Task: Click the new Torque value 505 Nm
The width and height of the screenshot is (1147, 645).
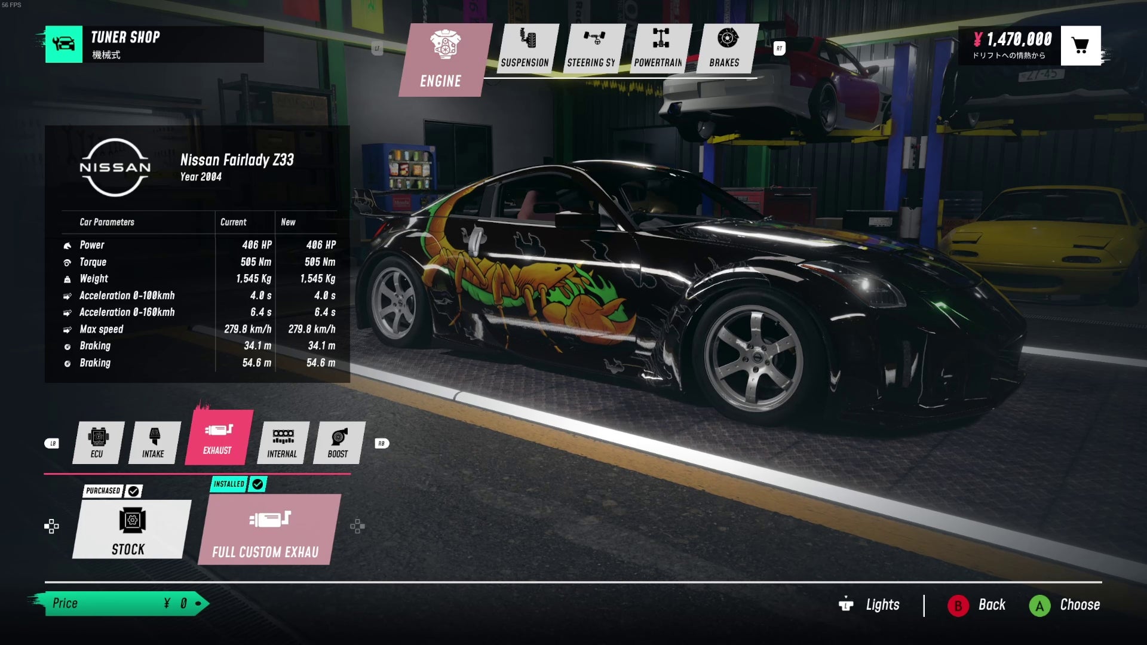Action: point(320,262)
